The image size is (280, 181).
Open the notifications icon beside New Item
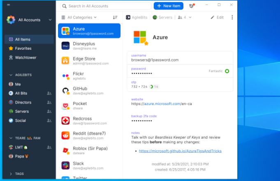[x=191, y=6]
